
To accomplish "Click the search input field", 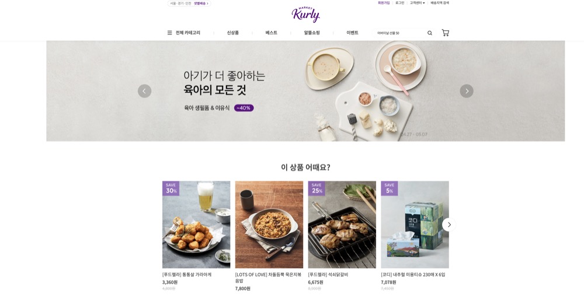I will (x=401, y=33).
